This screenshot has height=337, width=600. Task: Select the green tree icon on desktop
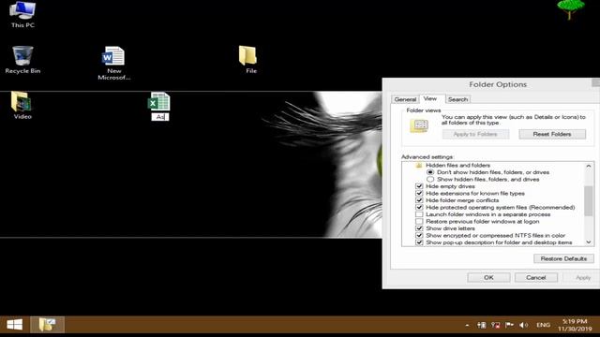[x=571, y=9]
